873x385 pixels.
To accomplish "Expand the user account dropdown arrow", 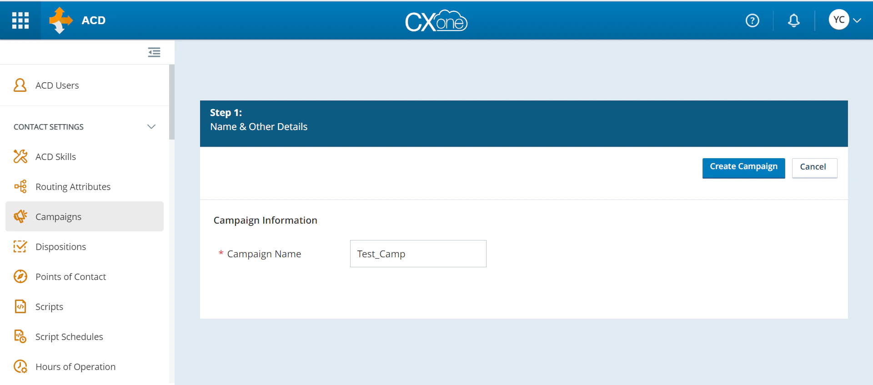I will pyautogui.click(x=858, y=20).
